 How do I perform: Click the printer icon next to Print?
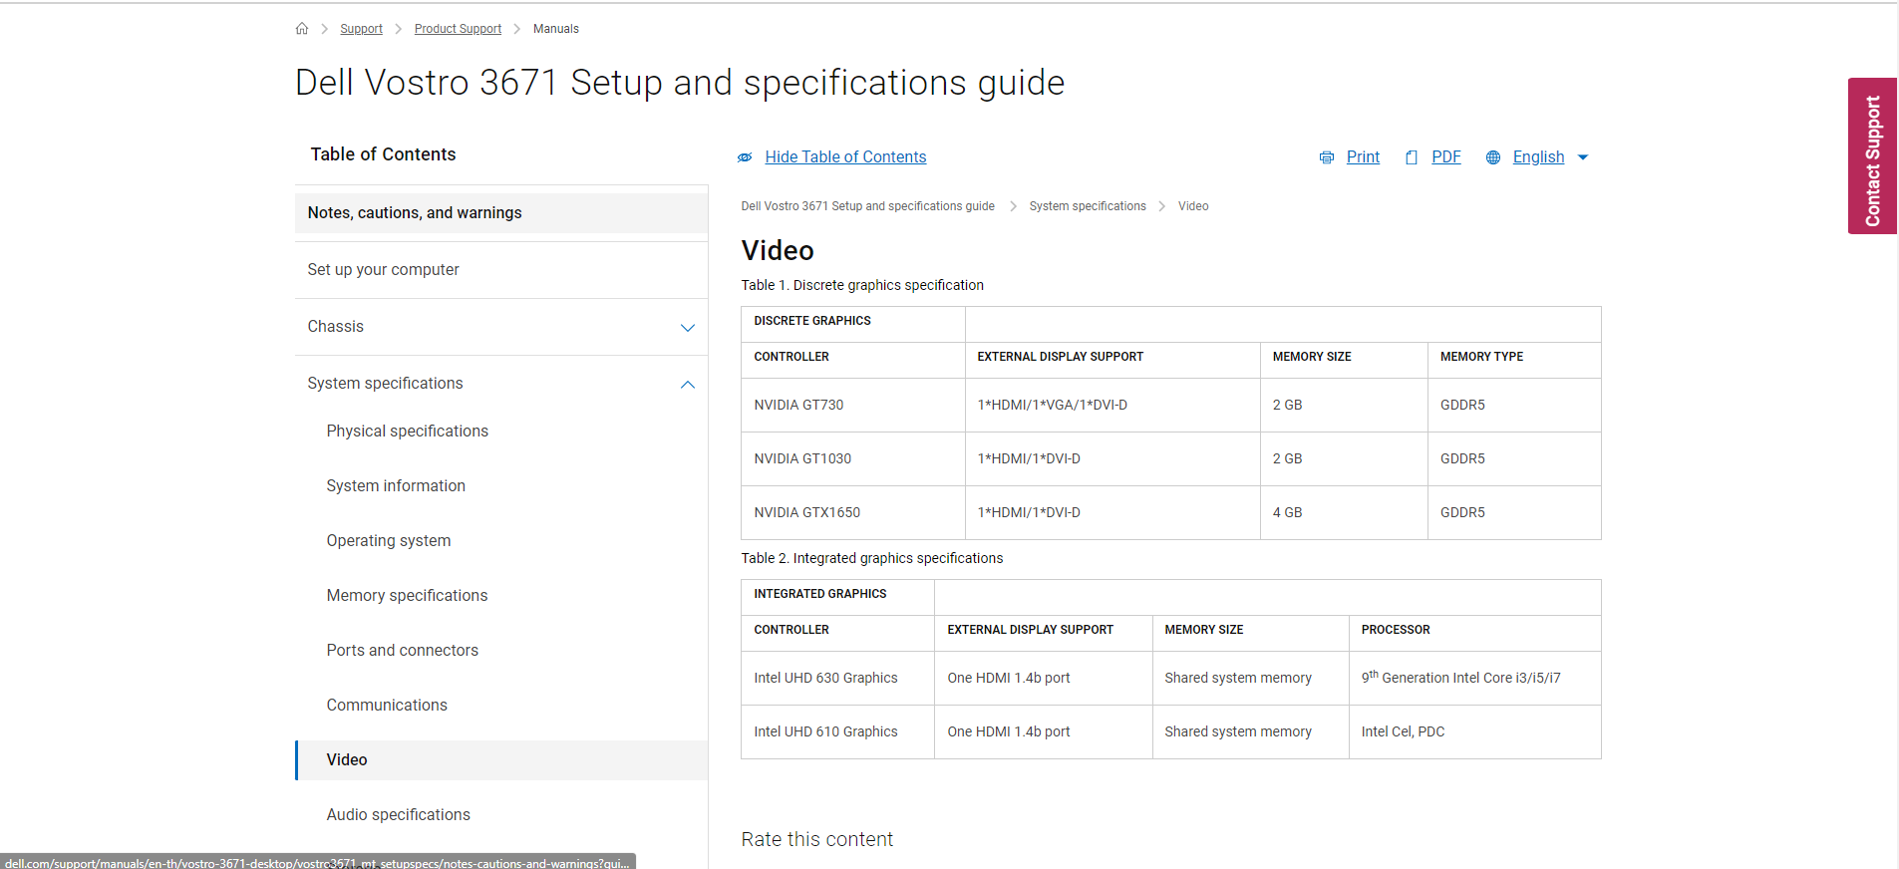(x=1327, y=157)
